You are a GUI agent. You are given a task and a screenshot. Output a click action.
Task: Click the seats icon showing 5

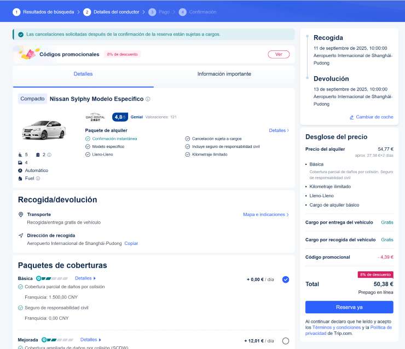click(20, 155)
